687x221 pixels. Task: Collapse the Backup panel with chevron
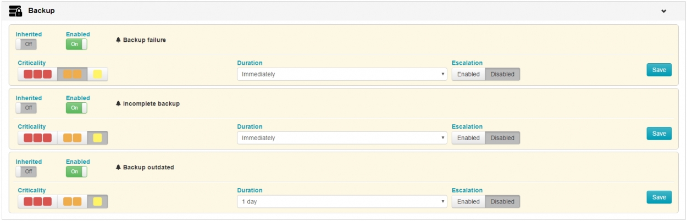point(664,11)
